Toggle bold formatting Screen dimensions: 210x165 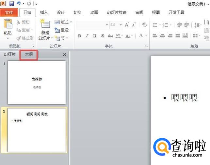80,36
